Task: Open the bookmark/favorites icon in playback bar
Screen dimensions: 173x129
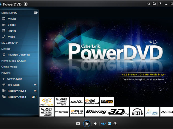Action: (78, 124)
